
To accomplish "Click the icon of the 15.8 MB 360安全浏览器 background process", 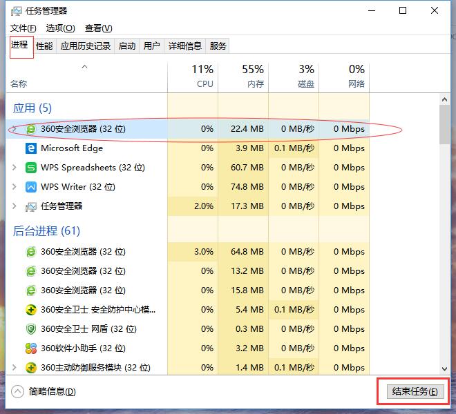I will pos(31,290).
